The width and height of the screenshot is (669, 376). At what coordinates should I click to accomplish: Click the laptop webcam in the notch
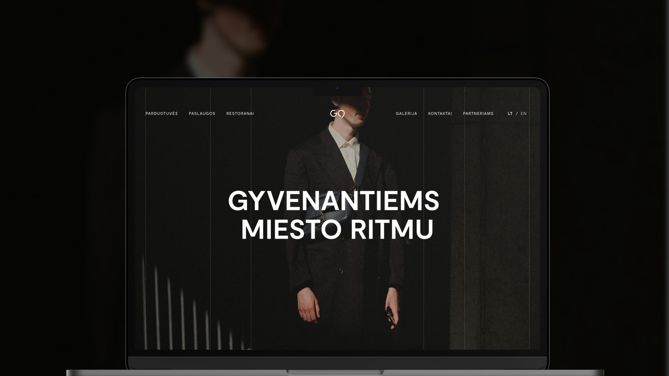click(x=337, y=88)
